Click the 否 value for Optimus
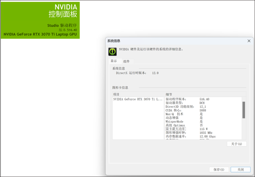Image resolution: width=255 pixels, height=177 pixels. click(201, 125)
